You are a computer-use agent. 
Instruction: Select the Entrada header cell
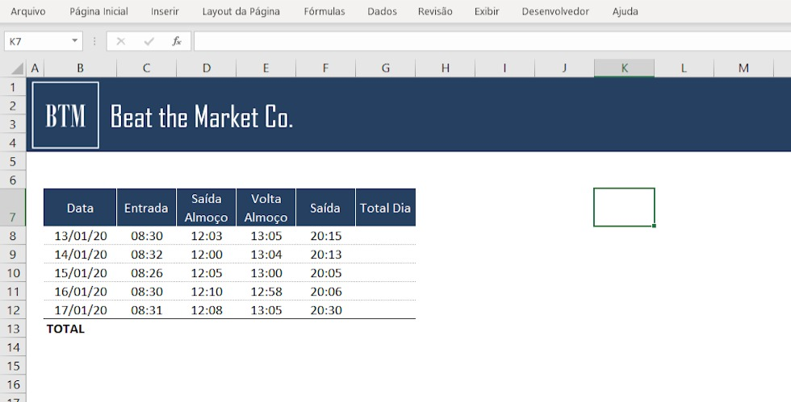click(146, 208)
